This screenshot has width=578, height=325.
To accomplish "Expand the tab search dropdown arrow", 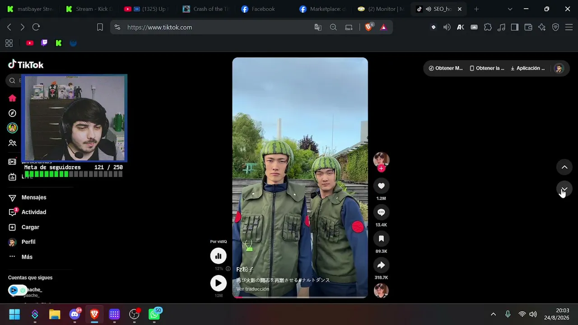I will (510, 9).
